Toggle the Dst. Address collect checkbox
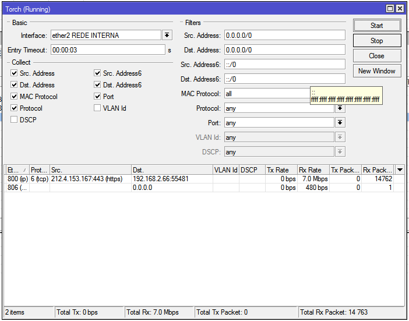This screenshot has height=321, width=409. point(14,84)
